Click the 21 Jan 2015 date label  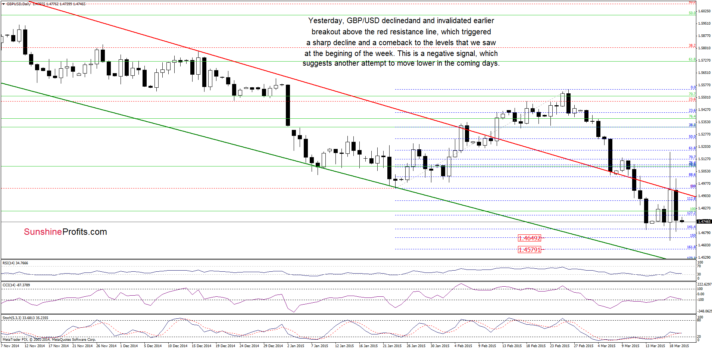tap(392, 346)
